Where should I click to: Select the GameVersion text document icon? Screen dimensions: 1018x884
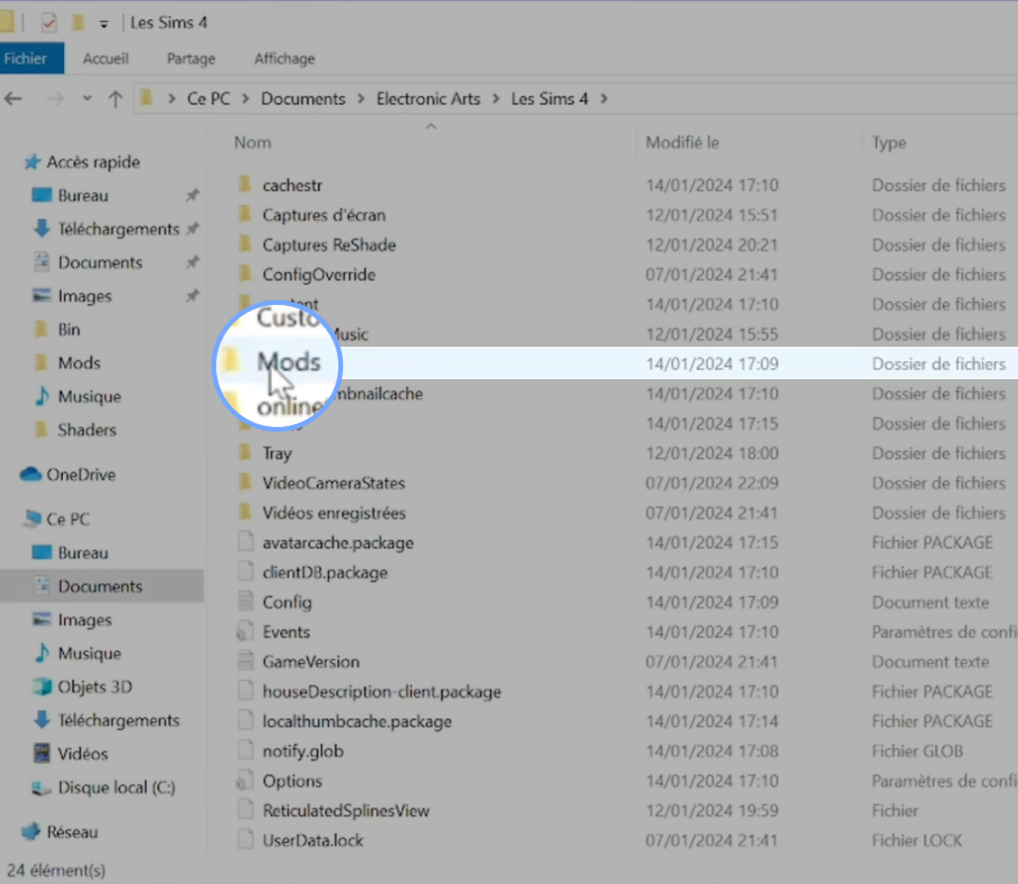point(245,661)
